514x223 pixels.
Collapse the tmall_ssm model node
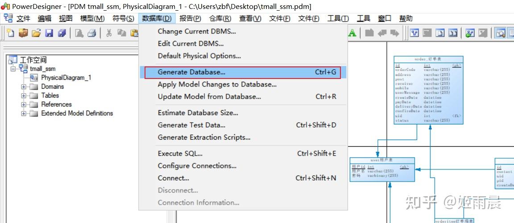(13, 69)
